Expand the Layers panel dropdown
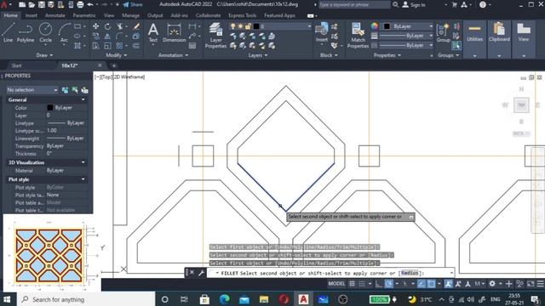Screen dimensions: 545x306 258,55
